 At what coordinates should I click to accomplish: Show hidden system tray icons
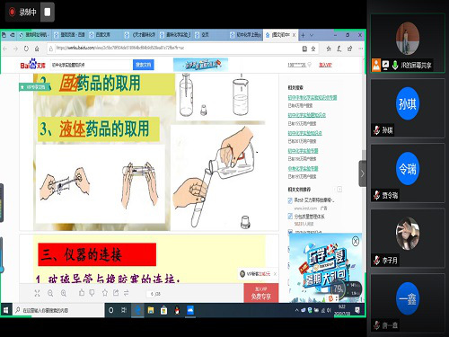pyautogui.click(x=296, y=310)
